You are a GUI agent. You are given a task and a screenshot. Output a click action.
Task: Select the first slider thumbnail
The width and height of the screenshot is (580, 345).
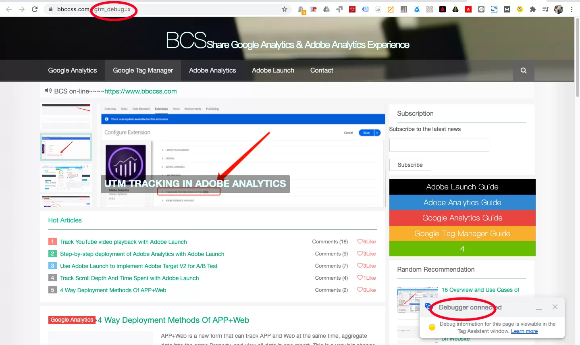(x=67, y=116)
